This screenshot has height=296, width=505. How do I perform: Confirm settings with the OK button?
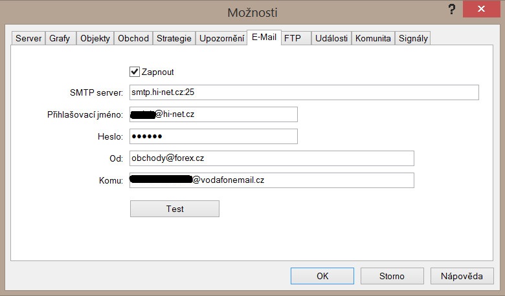pos(322,276)
